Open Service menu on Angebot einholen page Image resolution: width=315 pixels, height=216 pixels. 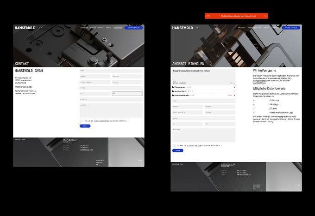click(266, 28)
